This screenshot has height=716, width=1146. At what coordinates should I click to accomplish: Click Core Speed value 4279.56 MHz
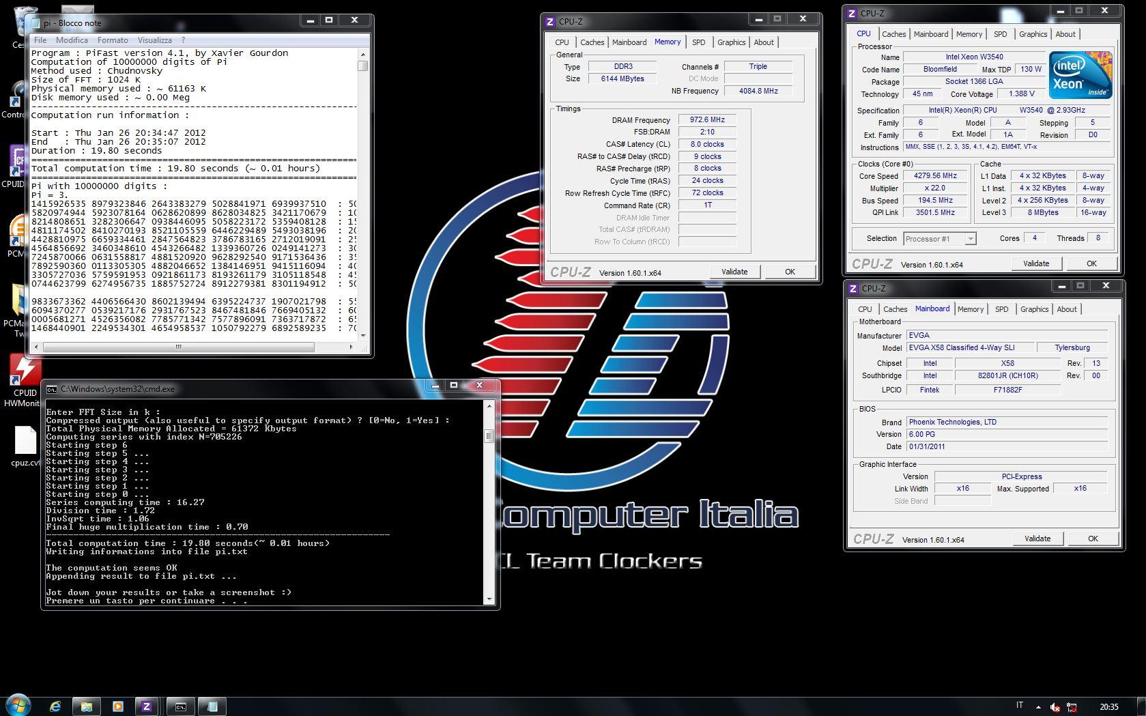[935, 175]
